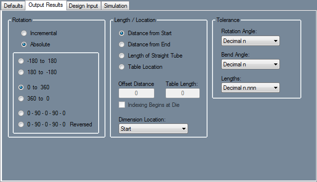Tick the Indexing Begins at Die checkbox
Image resolution: width=317 pixels, height=182 pixels.
(x=122, y=105)
